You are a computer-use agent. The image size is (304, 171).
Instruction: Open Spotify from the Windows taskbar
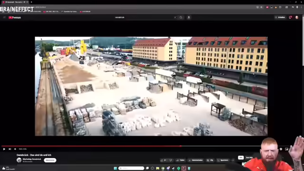[179, 168]
